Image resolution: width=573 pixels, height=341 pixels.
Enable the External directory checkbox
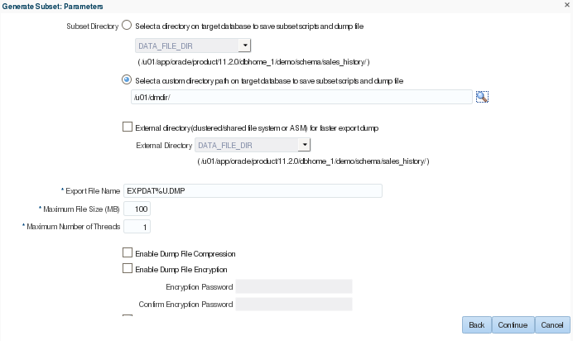click(127, 127)
